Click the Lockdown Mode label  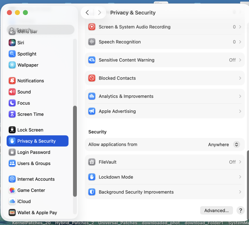tap(116, 177)
